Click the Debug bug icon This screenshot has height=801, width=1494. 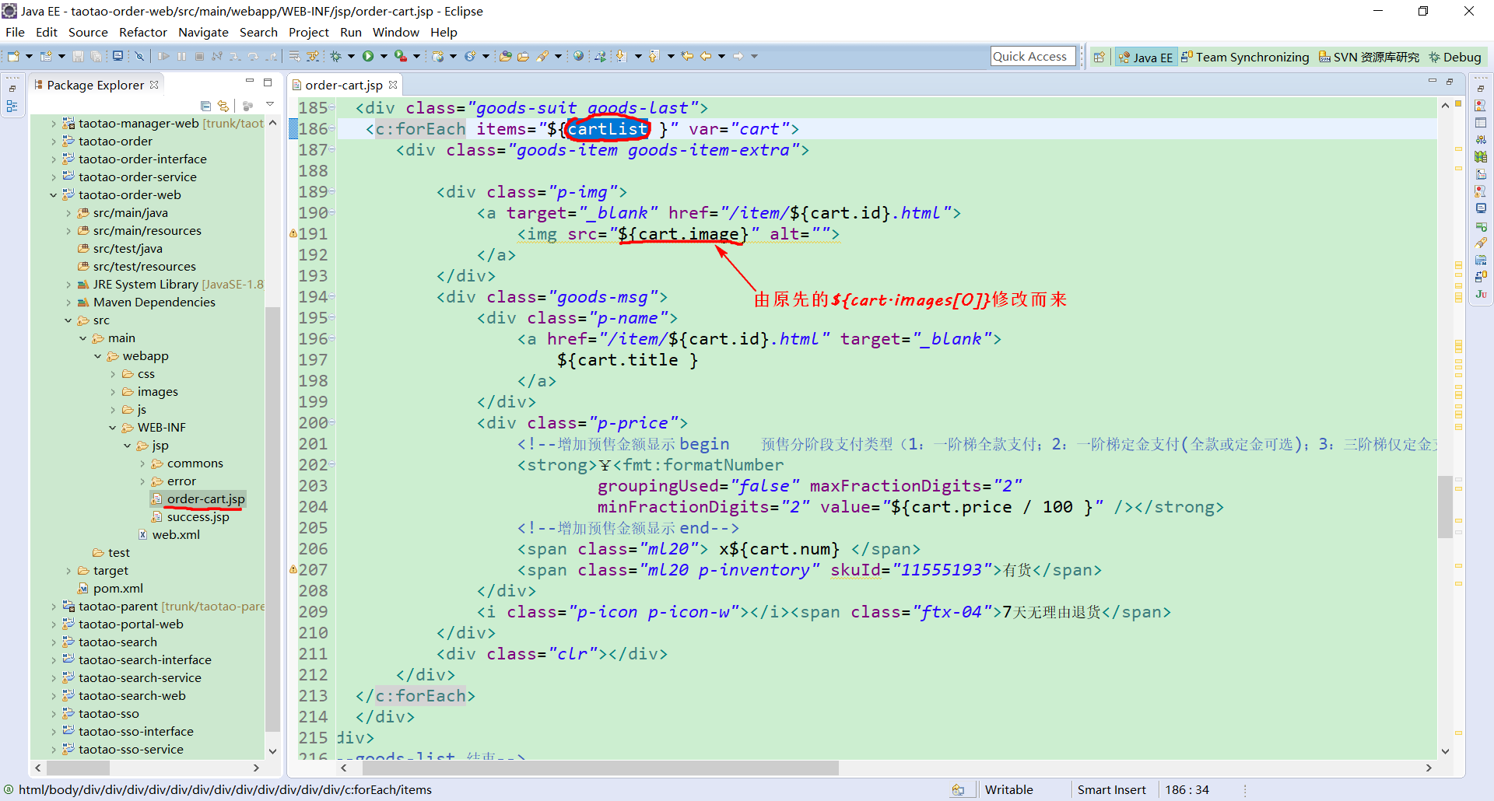(x=336, y=56)
